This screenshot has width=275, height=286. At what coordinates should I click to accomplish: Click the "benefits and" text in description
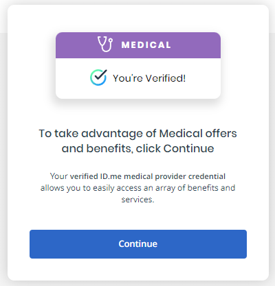[211, 188]
